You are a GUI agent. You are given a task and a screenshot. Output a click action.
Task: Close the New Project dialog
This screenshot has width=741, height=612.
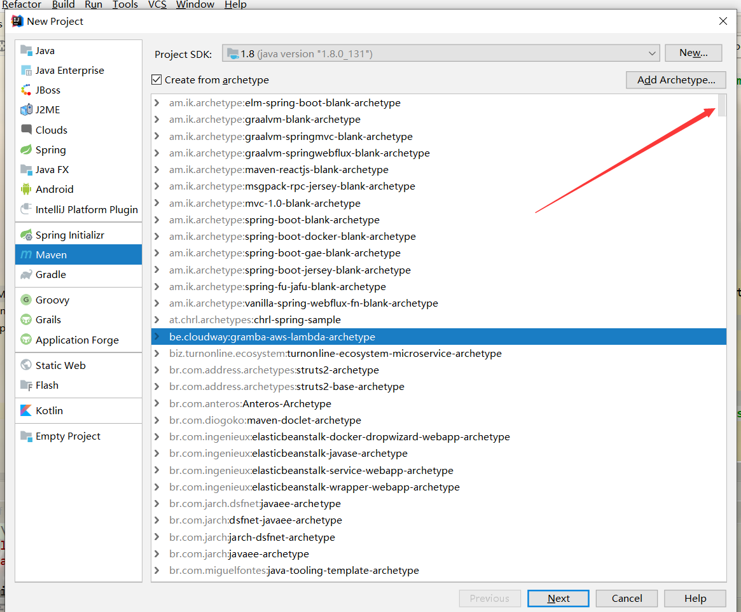tap(723, 21)
